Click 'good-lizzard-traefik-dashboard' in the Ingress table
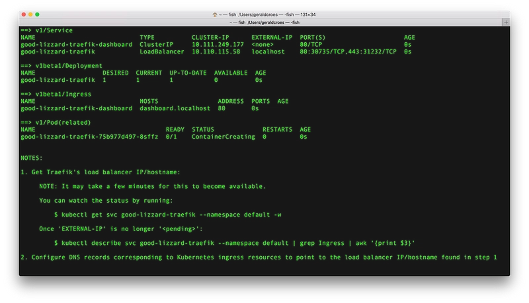This screenshot has height=303, width=529. click(x=76, y=108)
